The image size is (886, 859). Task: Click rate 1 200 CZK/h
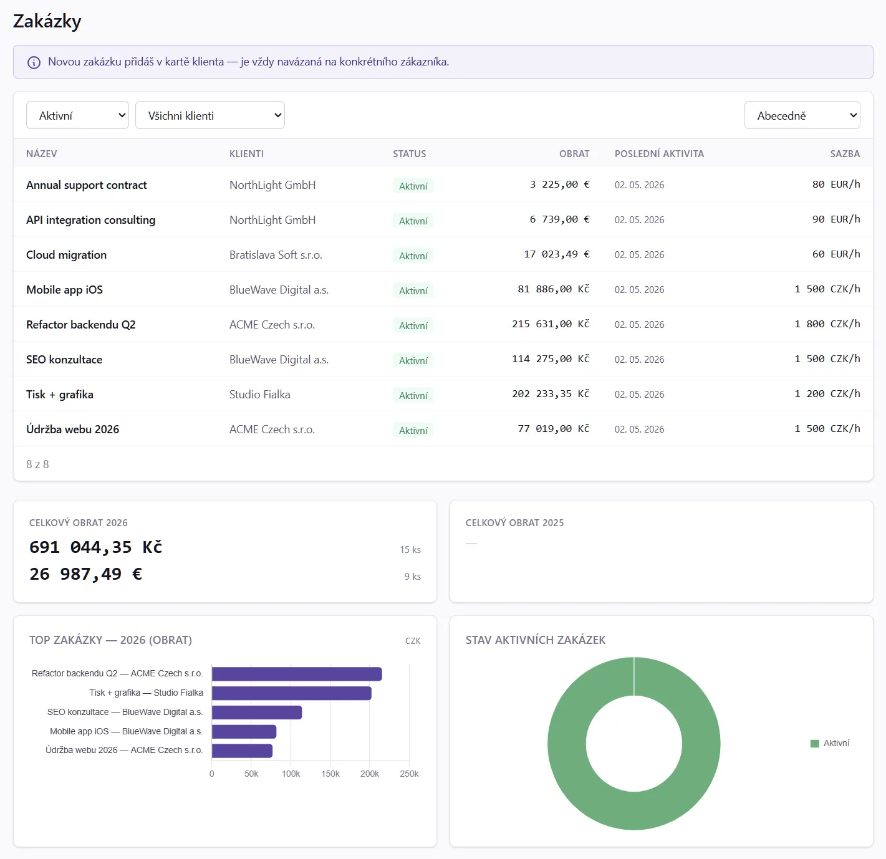click(x=827, y=394)
